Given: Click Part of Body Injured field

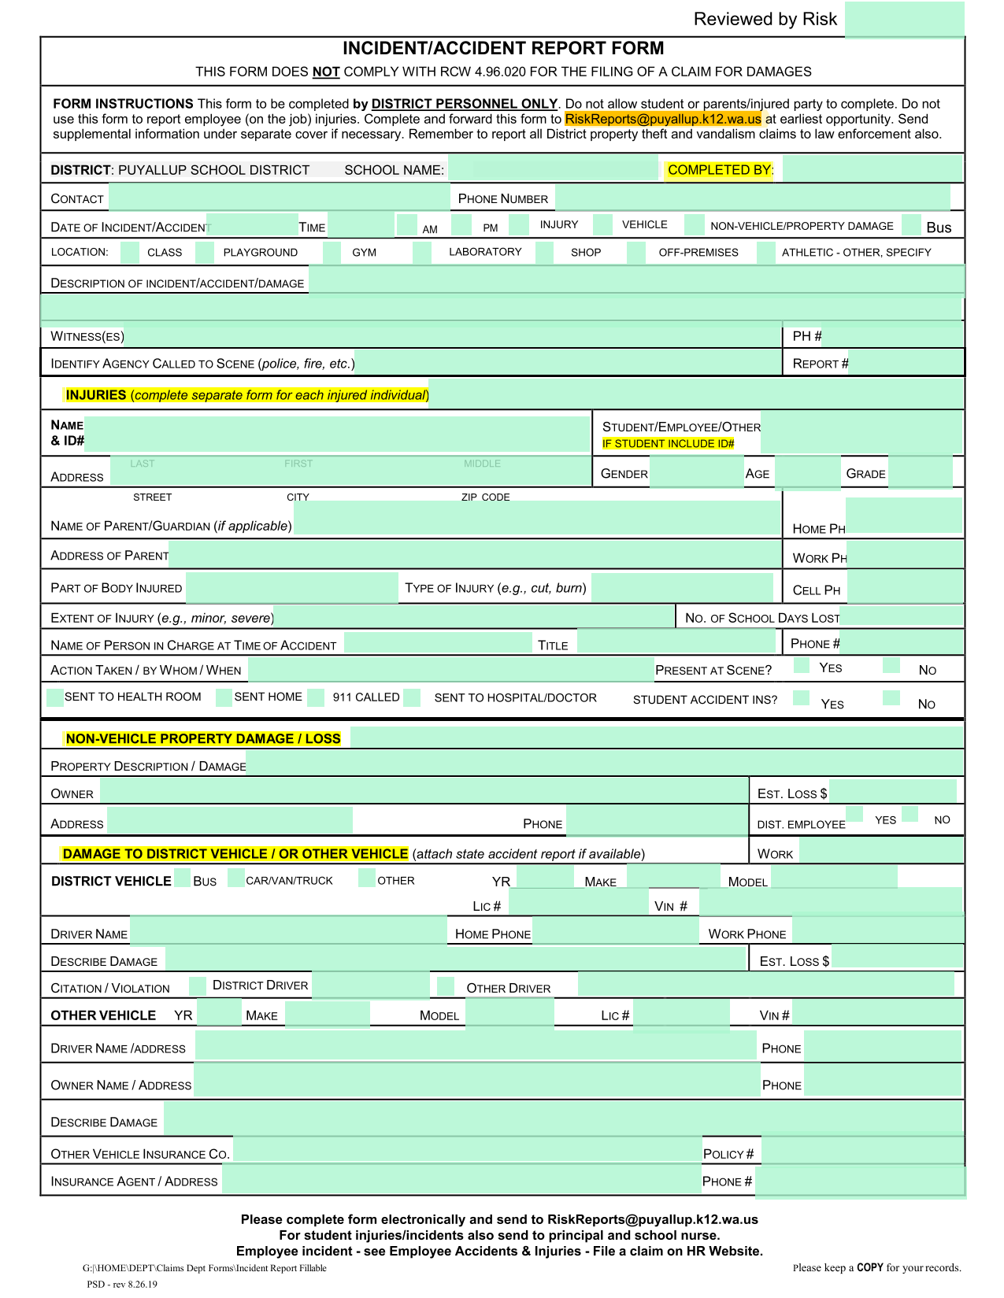Looking at the screenshot, I should (x=292, y=587).
